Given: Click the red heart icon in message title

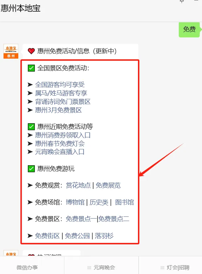Looking at the screenshot, I should [x=31, y=51].
